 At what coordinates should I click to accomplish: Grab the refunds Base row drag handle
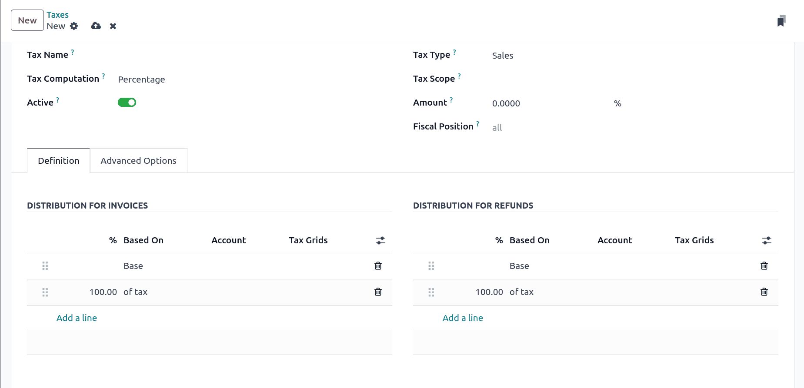431,266
